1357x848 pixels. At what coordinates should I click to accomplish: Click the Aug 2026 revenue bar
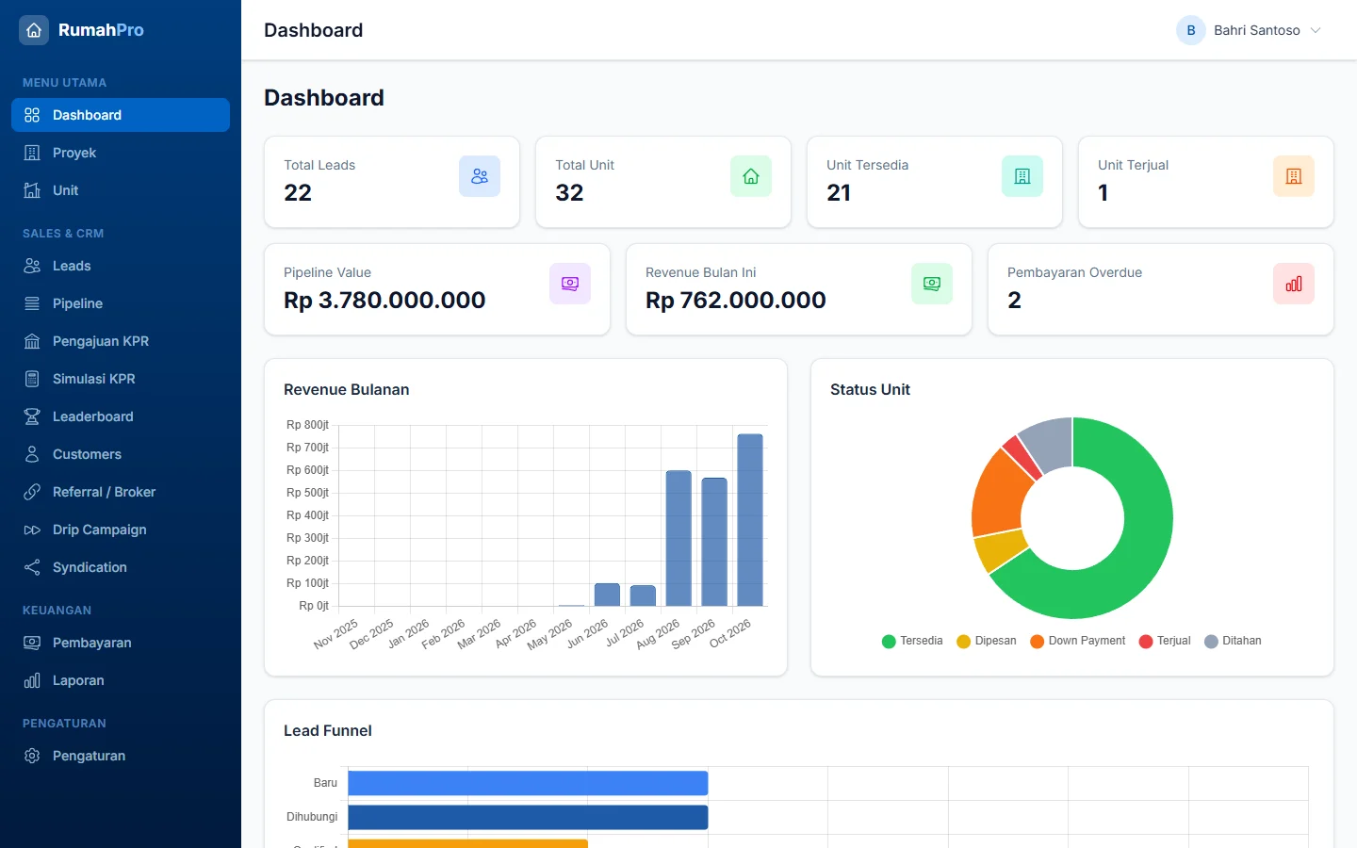(678, 538)
